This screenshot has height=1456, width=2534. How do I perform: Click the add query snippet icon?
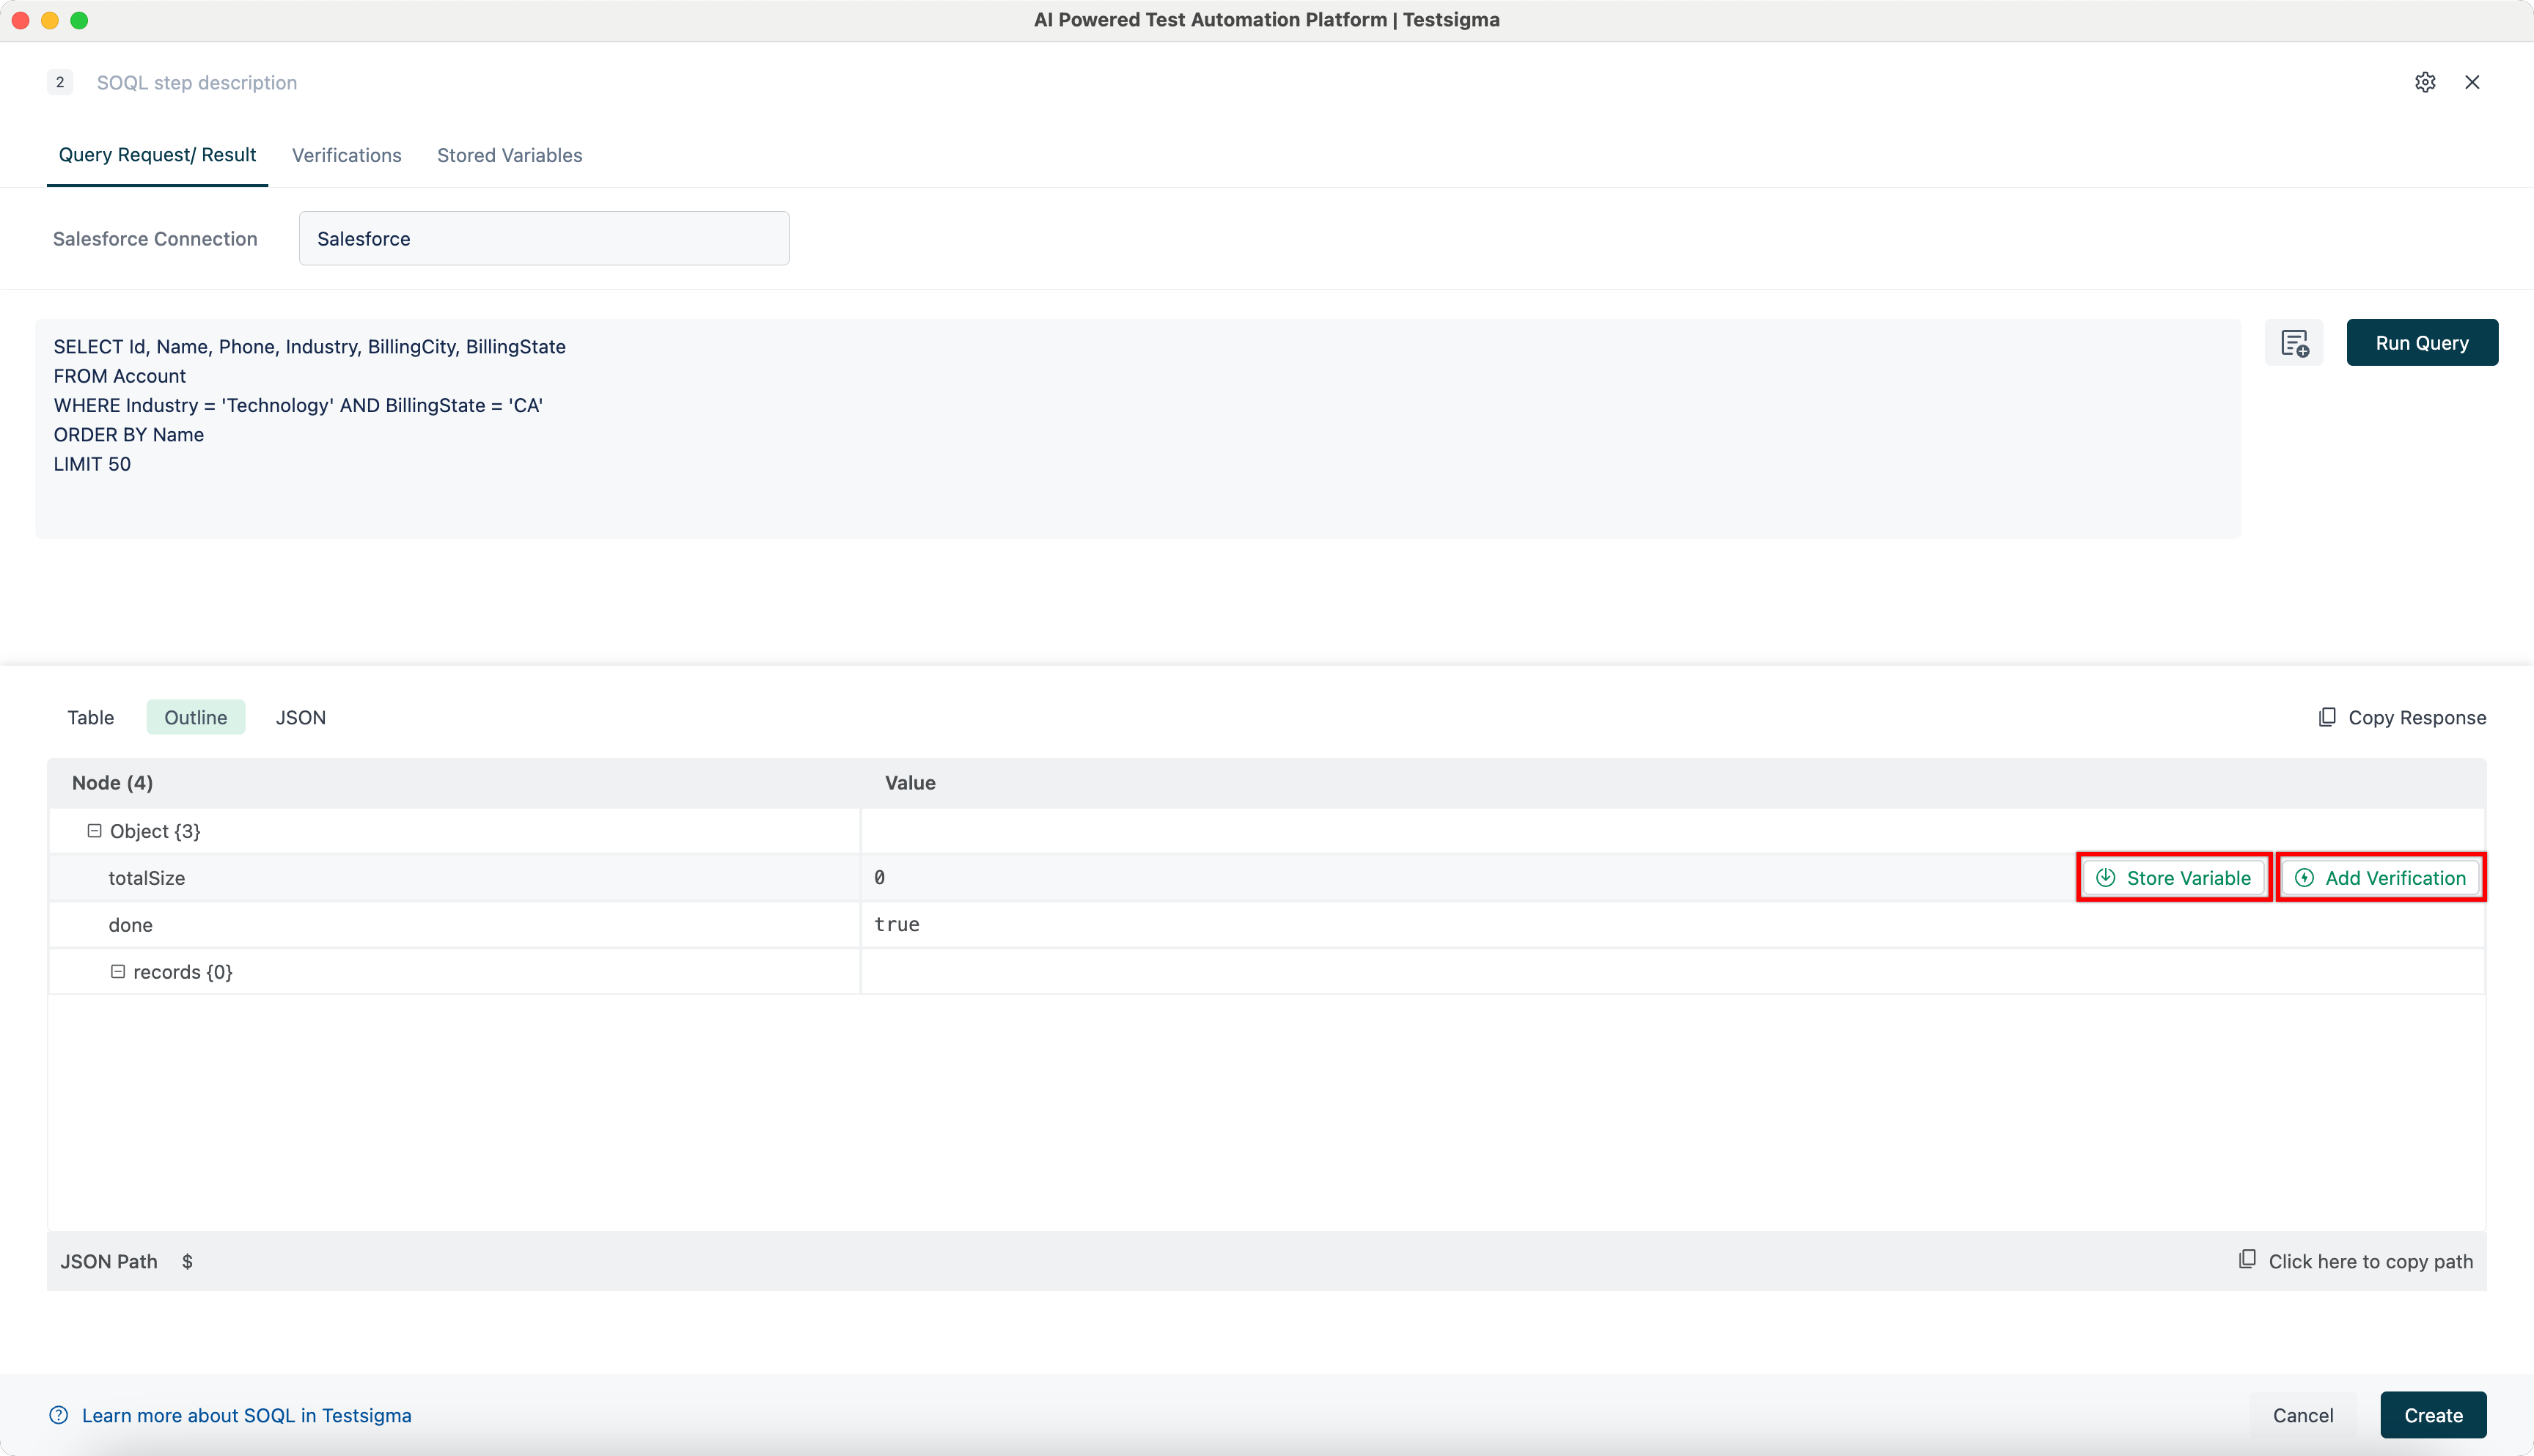[x=2294, y=343]
